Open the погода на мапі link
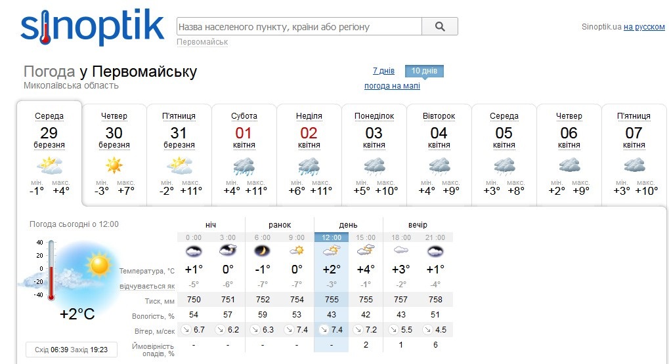 [392, 86]
